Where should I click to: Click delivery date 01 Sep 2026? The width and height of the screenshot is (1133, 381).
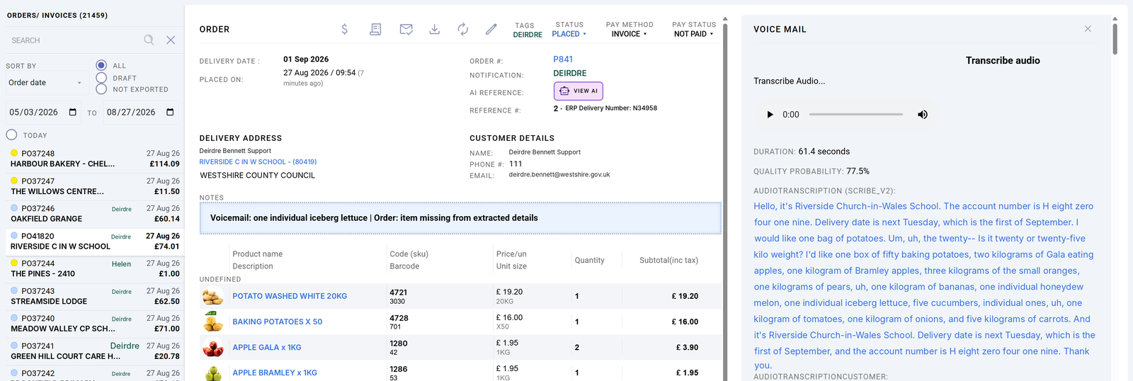306,59
